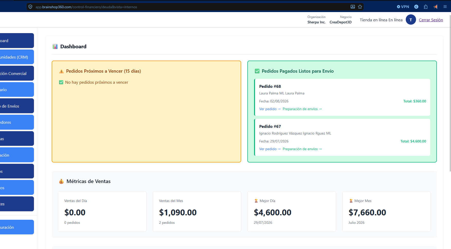451x249 pixels.
Task: Open Preparación de envíos for Pedido #67
Action: tap(302, 149)
